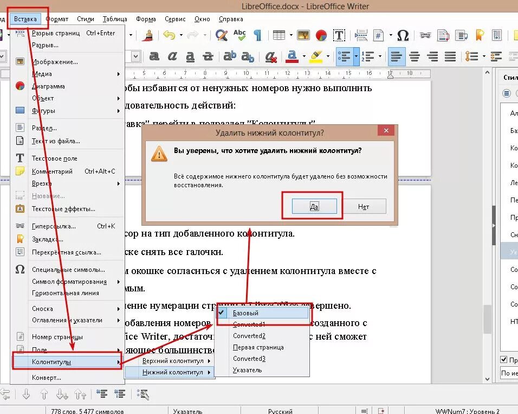Click Move Down arrow icon
Viewport: 518px width, 414px height.
[x=26, y=394]
